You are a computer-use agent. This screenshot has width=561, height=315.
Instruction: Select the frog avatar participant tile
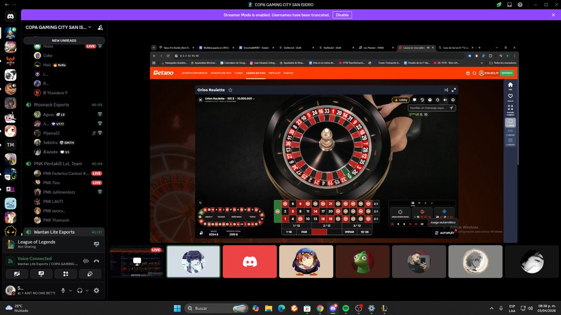tap(362, 262)
